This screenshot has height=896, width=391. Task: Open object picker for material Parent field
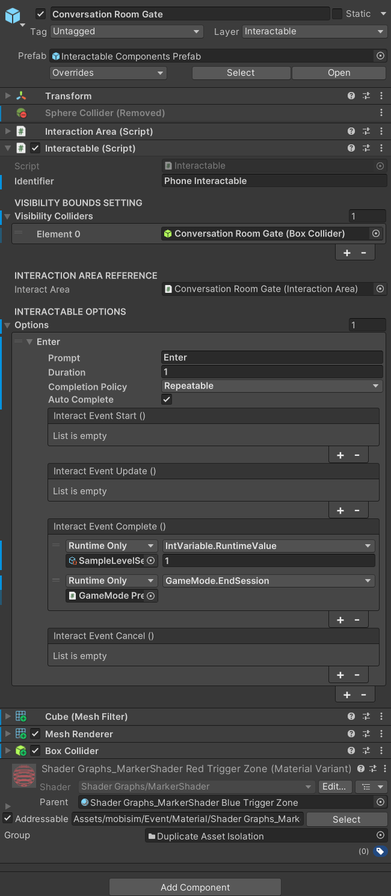click(x=380, y=802)
